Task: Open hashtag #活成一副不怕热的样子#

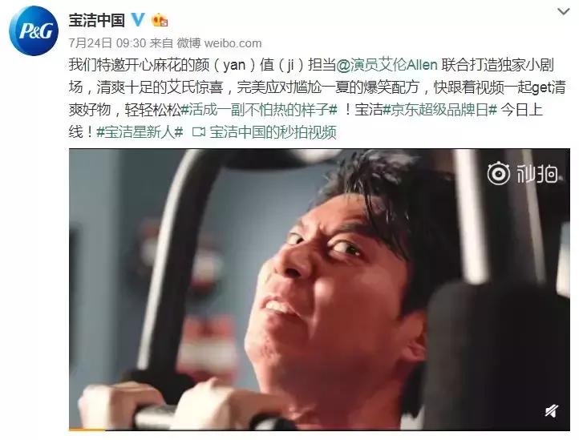Action: point(259,110)
